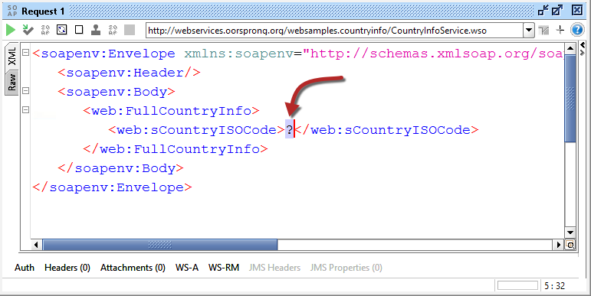Click the ? placeholder in sCountryISOCode
Image resolution: width=591 pixels, height=296 pixels.
point(289,130)
